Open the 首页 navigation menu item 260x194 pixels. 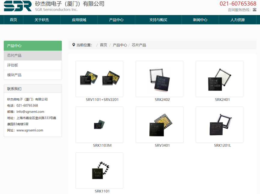pyautogui.click(x=14, y=20)
